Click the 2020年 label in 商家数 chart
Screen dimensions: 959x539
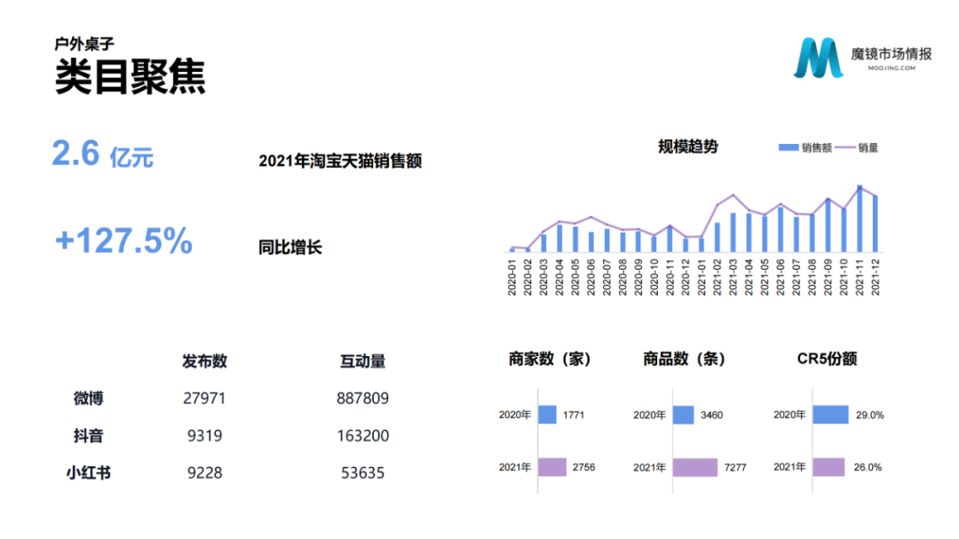click(514, 415)
